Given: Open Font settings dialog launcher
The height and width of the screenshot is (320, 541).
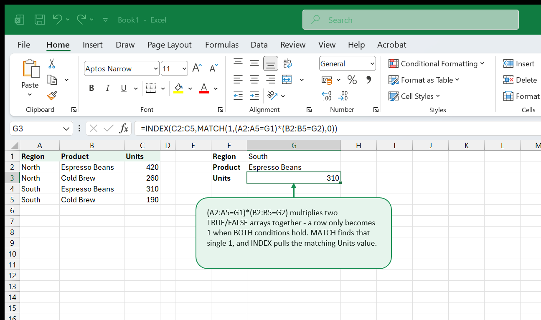Looking at the screenshot, I should (221, 110).
